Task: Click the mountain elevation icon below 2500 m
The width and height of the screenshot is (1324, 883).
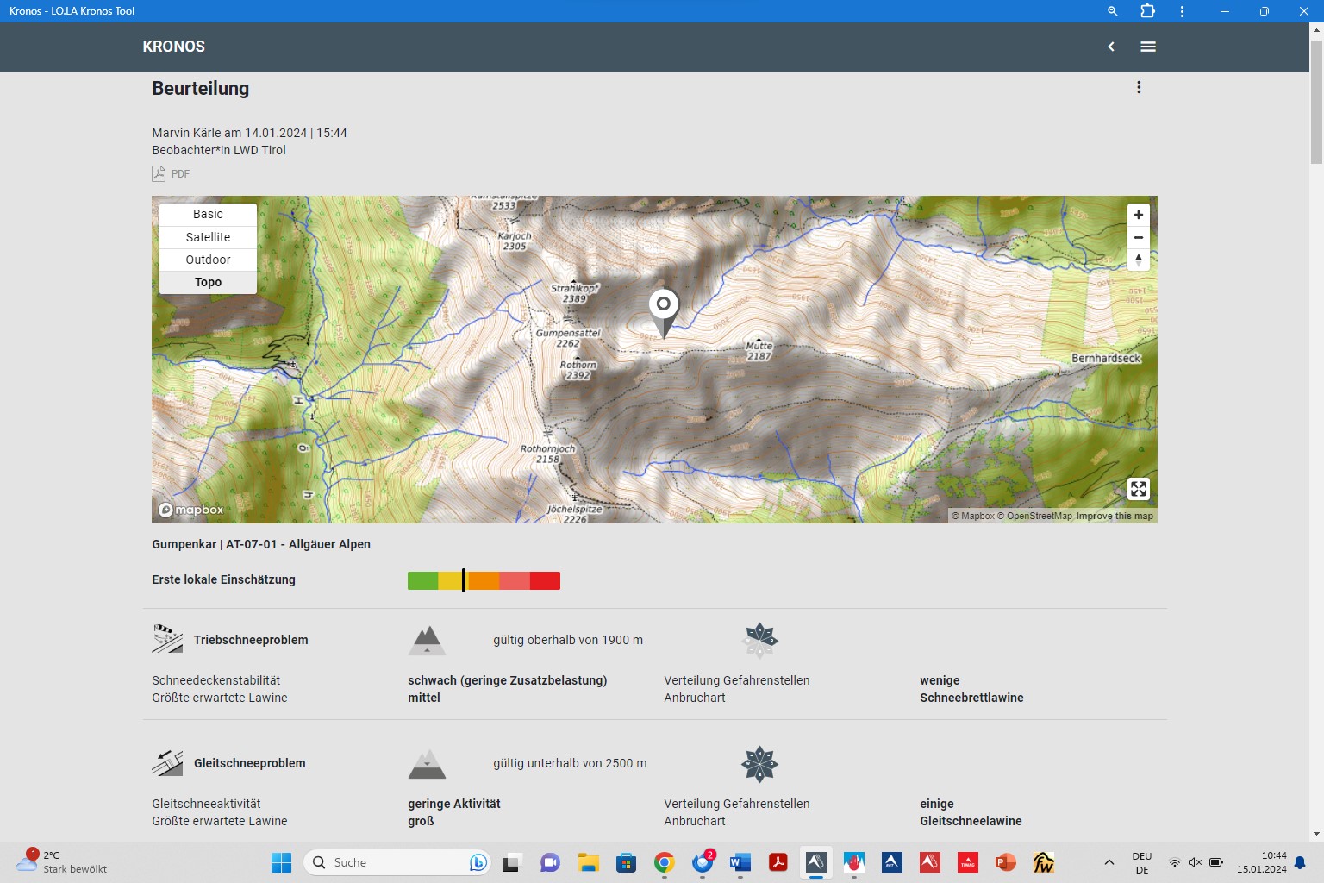Action: point(427,763)
